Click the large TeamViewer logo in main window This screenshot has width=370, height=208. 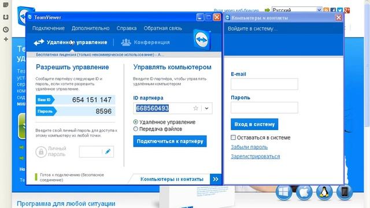(x=202, y=40)
